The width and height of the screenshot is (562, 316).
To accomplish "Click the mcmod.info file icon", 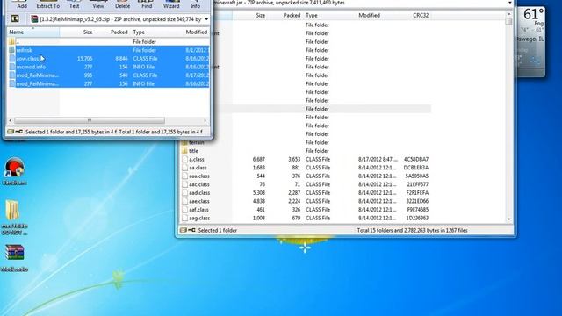I will click(11, 67).
